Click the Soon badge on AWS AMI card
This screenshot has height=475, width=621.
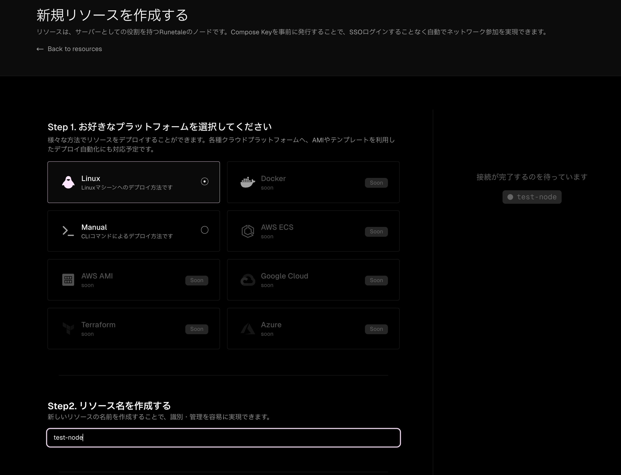(x=197, y=281)
